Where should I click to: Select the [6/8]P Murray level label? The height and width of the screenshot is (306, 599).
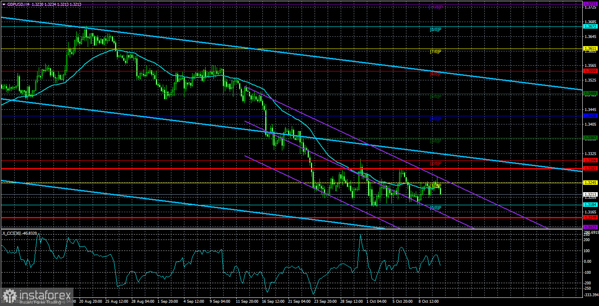(436, 74)
